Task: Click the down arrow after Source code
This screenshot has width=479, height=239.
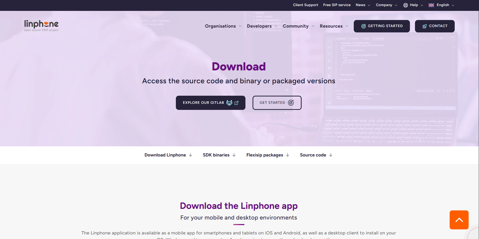Action: 331,155
